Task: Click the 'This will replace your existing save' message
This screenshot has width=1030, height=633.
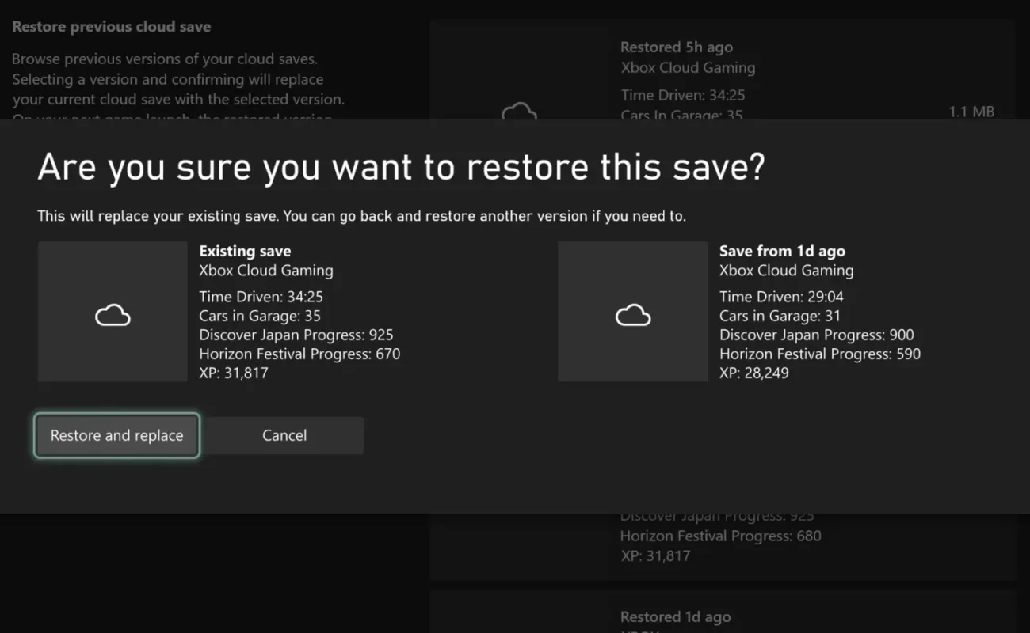Action: coord(361,216)
